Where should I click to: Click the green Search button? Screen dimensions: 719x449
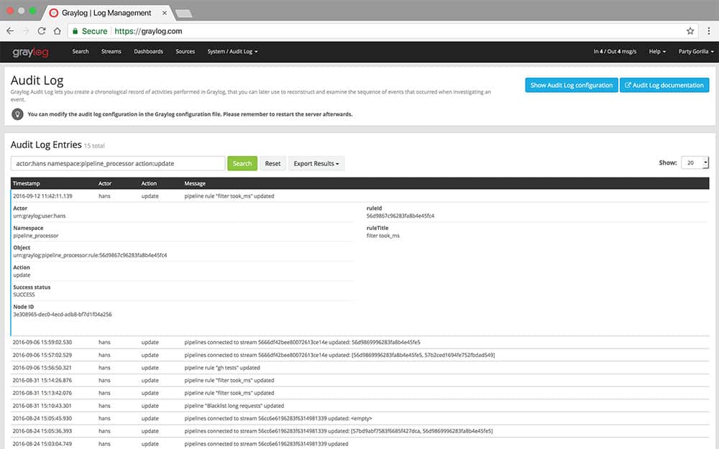242,163
